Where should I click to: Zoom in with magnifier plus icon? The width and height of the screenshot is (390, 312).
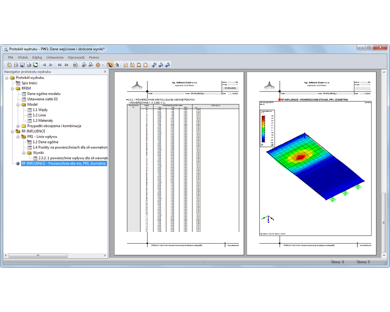[84, 65]
